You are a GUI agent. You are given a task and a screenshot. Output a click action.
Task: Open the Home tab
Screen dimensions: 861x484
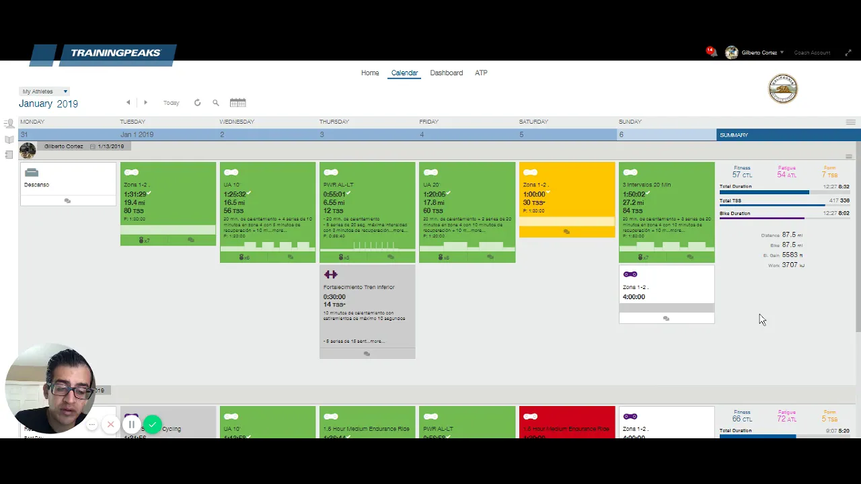click(370, 73)
